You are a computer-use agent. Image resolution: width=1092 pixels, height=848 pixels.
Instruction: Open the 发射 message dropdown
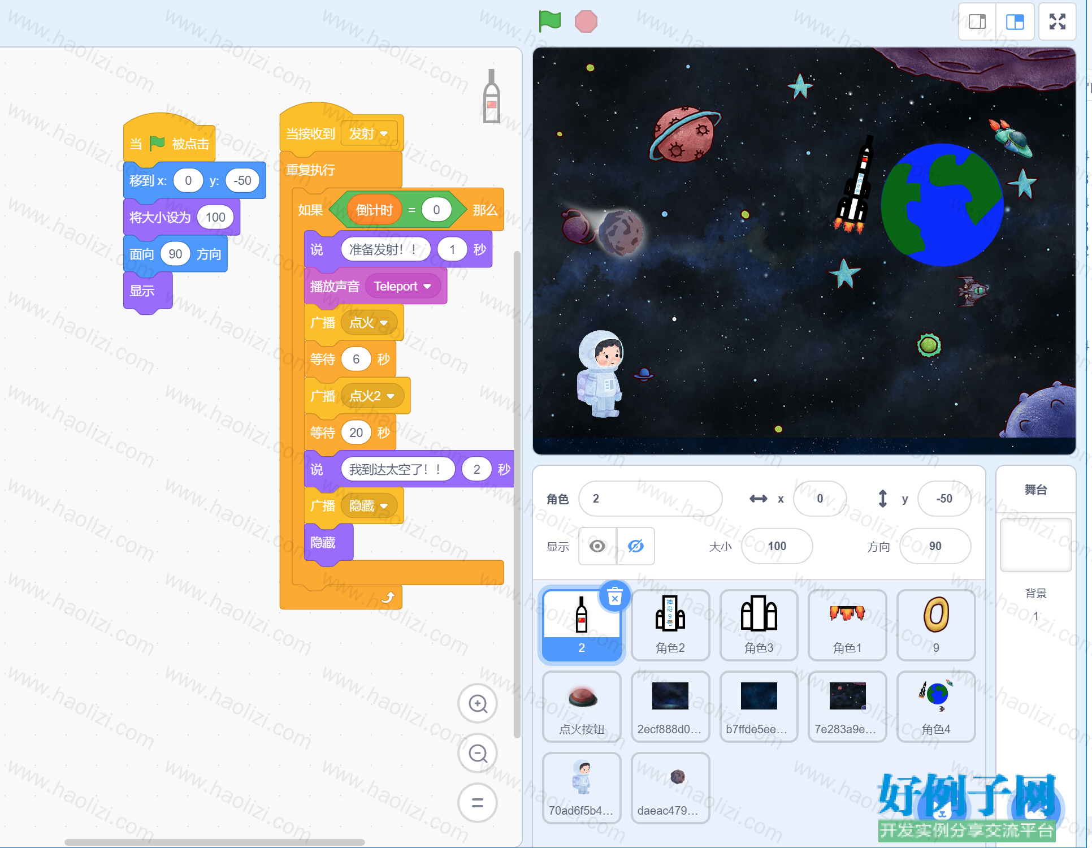[x=369, y=133]
